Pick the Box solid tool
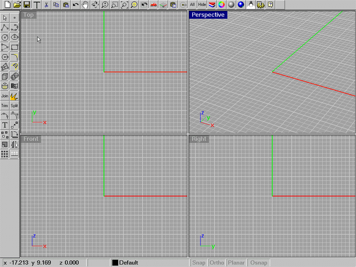This screenshot has width=356, height=267. (5, 76)
